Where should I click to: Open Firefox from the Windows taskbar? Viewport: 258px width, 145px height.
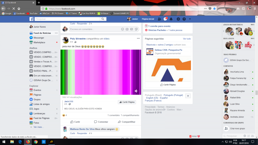28,142
